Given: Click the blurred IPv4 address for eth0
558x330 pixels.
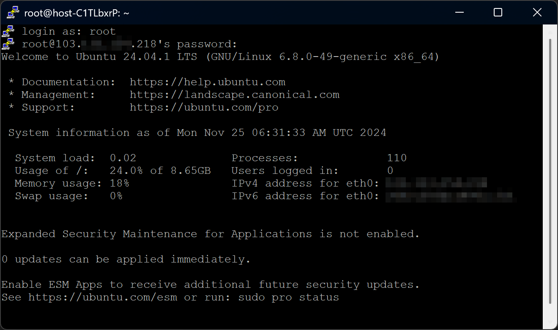Looking at the screenshot, I should pos(436,183).
